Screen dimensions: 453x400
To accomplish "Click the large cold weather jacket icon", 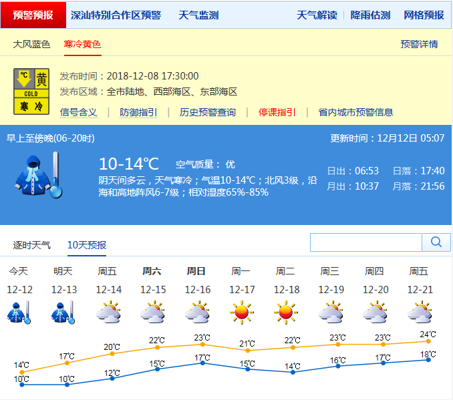I will pyautogui.click(x=38, y=174).
